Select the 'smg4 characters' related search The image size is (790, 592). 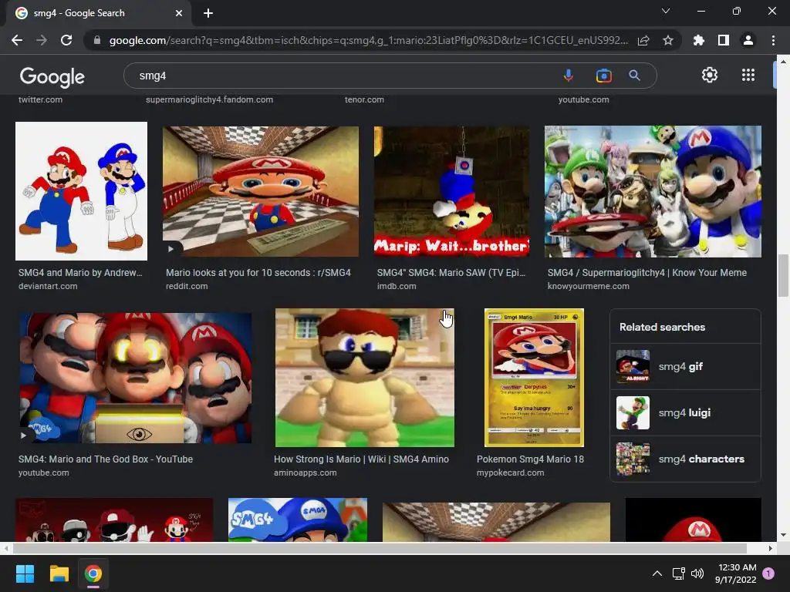[685, 459]
